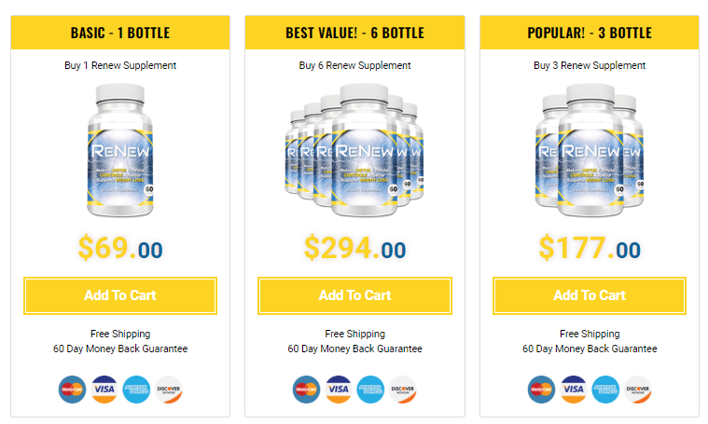
Task: Click the three Renew bottles image
Action: 590,150
